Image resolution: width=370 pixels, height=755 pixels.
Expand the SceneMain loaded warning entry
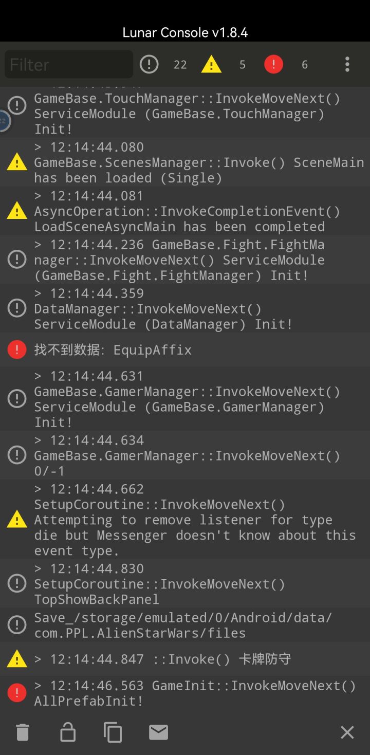(x=185, y=162)
